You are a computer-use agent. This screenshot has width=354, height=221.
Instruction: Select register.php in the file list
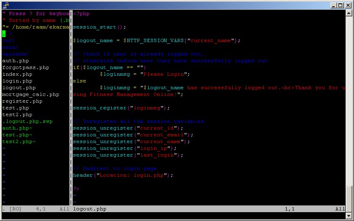pyautogui.click(x=22, y=101)
